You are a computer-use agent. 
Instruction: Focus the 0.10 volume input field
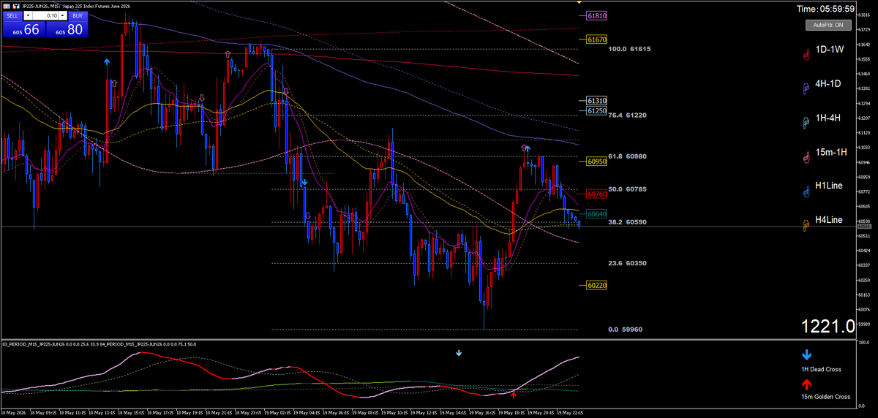point(45,15)
